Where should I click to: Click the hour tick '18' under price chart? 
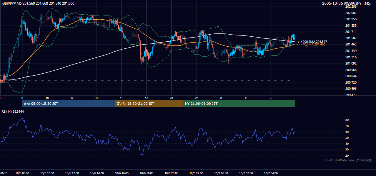(146, 98)
